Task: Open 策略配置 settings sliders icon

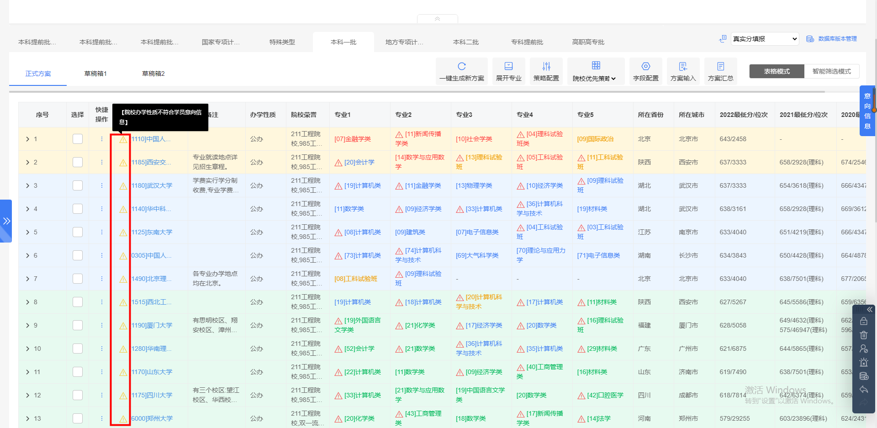Action: pyautogui.click(x=546, y=66)
